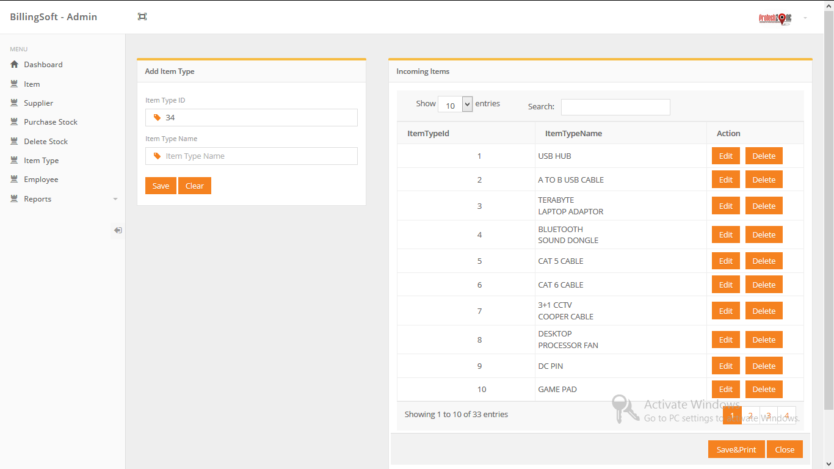Collapse sidebar using the arrow icon
Image resolution: width=834 pixels, height=469 pixels.
tap(118, 230)
